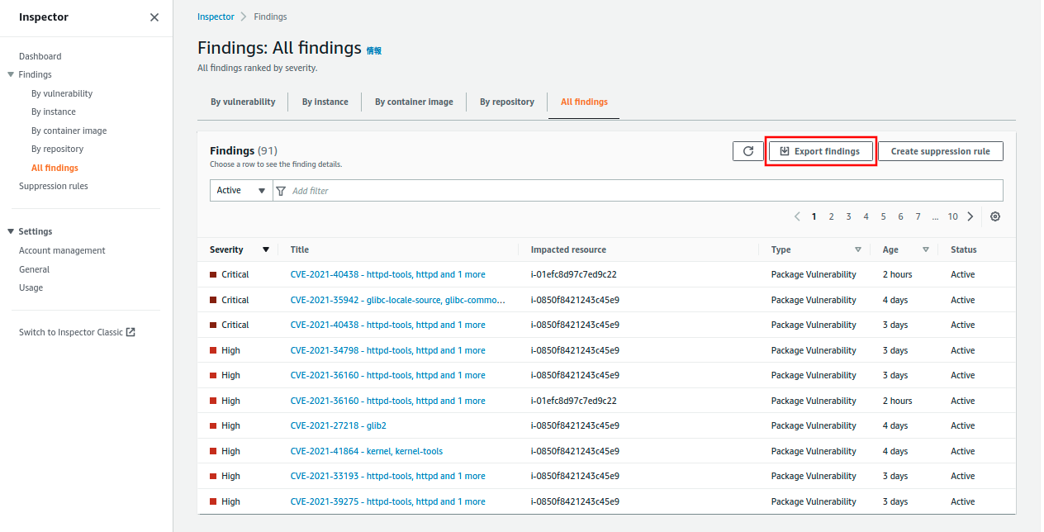Click Create suppression rule button

click(940, 151)
